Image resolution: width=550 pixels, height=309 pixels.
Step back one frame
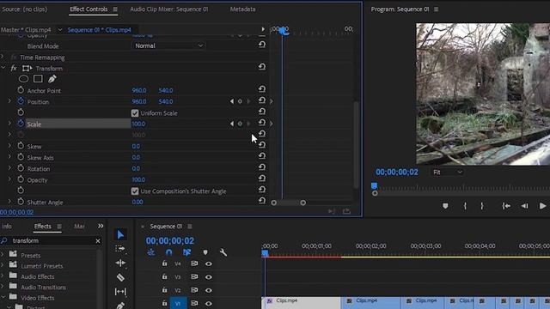tap(524, 206)
